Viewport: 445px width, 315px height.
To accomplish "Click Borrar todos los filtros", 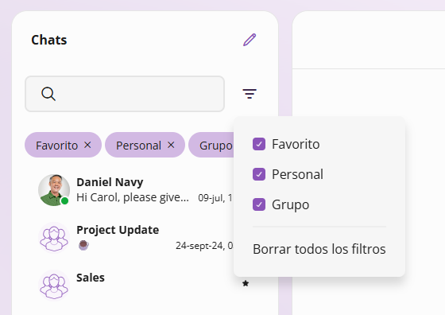I will [x=319, y=249].
